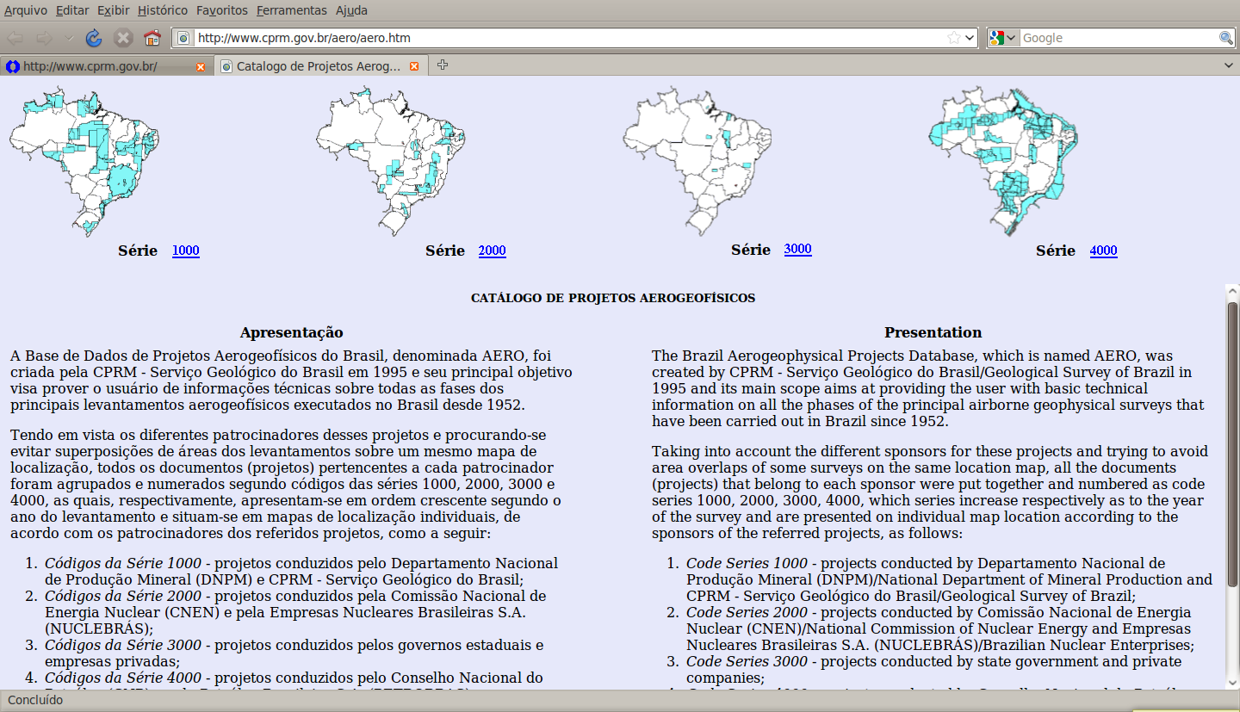Click the Série 2000 Brazil map thumbnail

point(391,160)
